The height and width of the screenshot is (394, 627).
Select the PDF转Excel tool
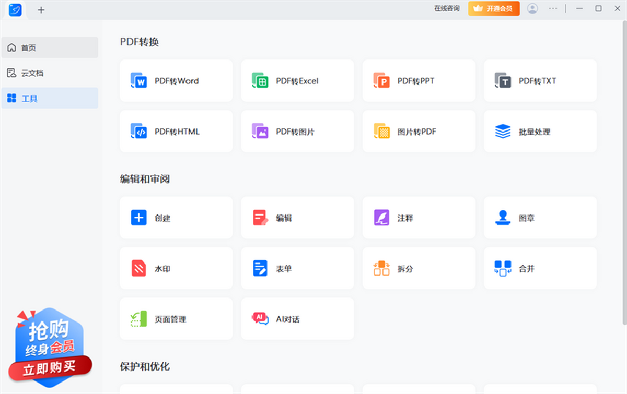297,81
